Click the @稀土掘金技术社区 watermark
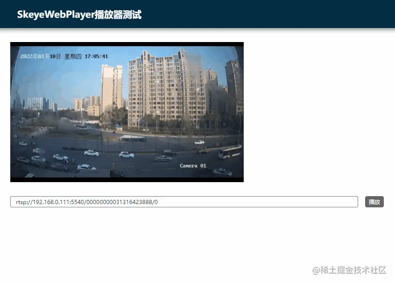The image size is (395, 283). click(x=350, y=270)
